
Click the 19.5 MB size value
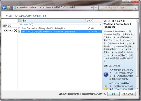[90, 28]
